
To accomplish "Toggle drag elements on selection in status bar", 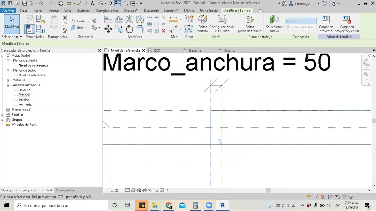I will 338,197.
